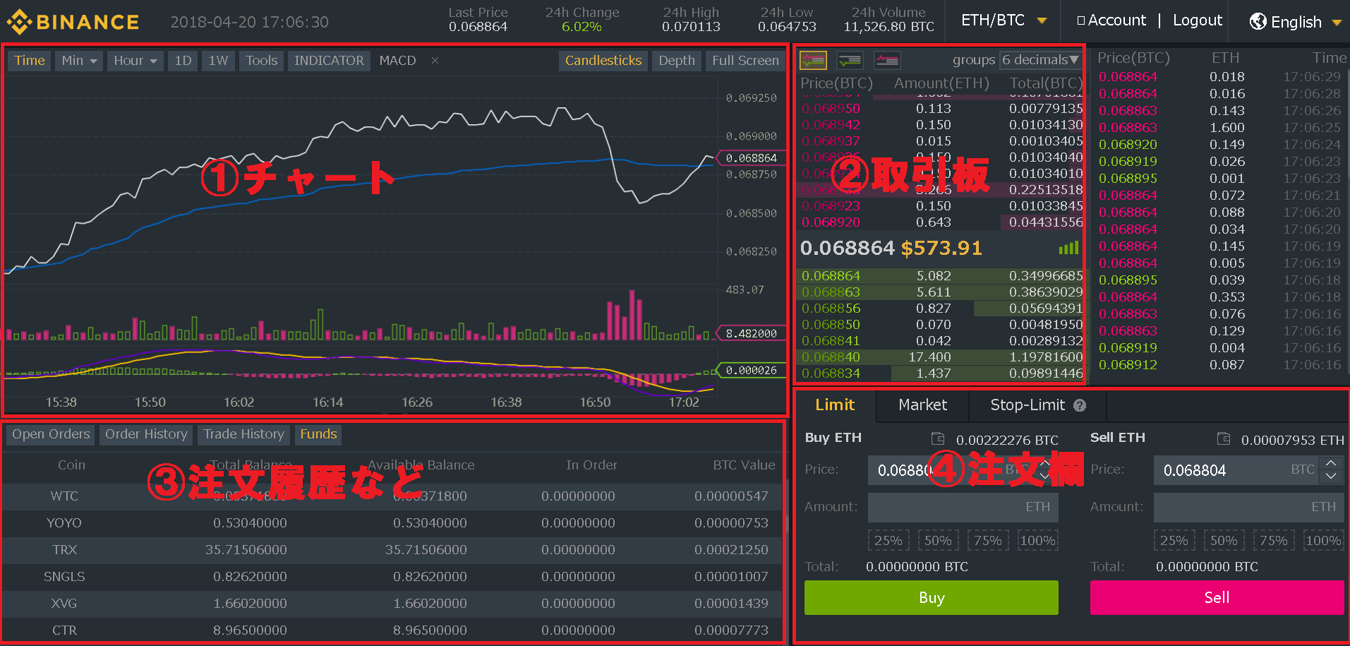Click the Sell Amount input field

[x=1248, y=507]
